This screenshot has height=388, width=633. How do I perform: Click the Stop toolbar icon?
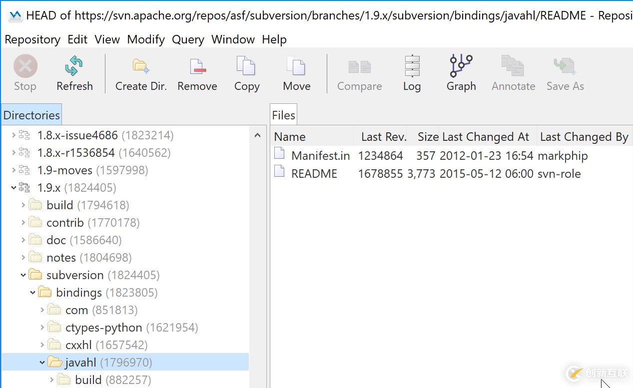pyautogui.click(x=25, y=66)
